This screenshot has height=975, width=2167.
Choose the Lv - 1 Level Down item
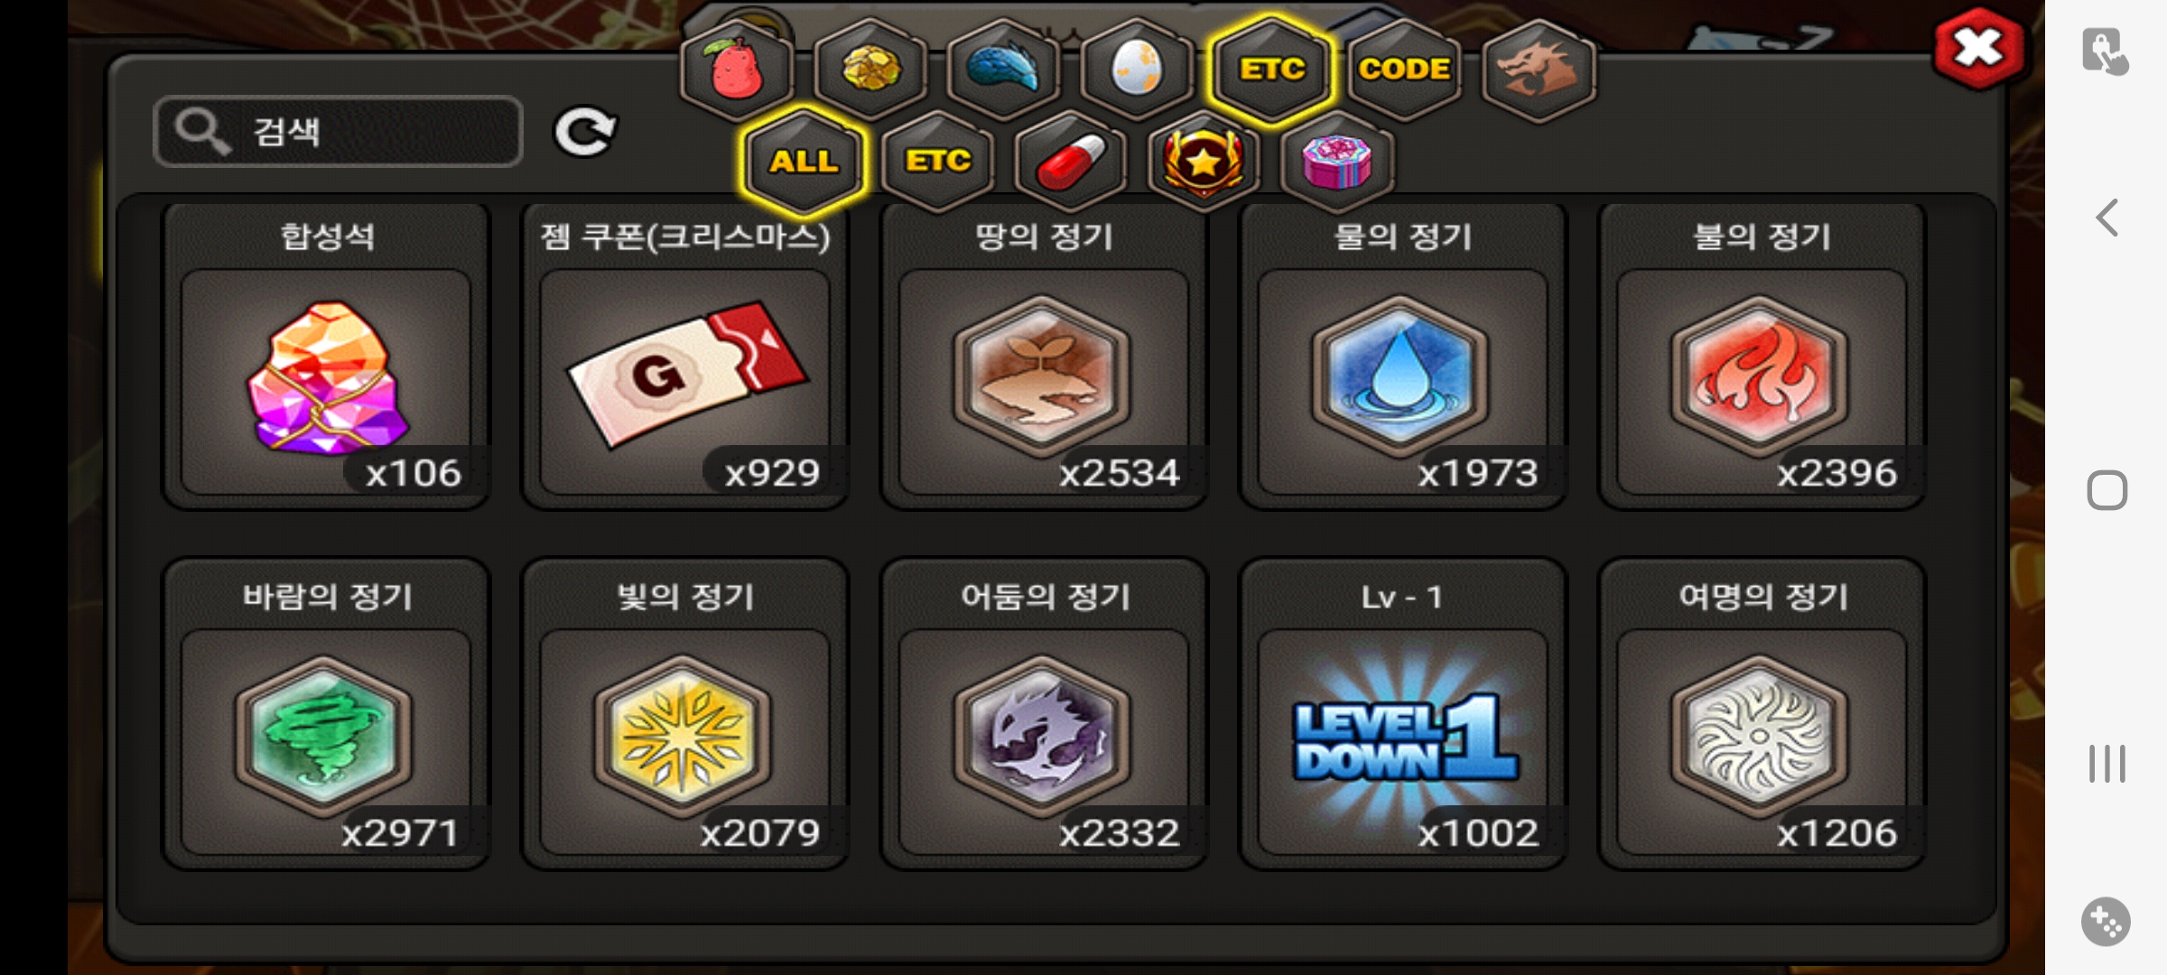click(x=1402, y=713)
